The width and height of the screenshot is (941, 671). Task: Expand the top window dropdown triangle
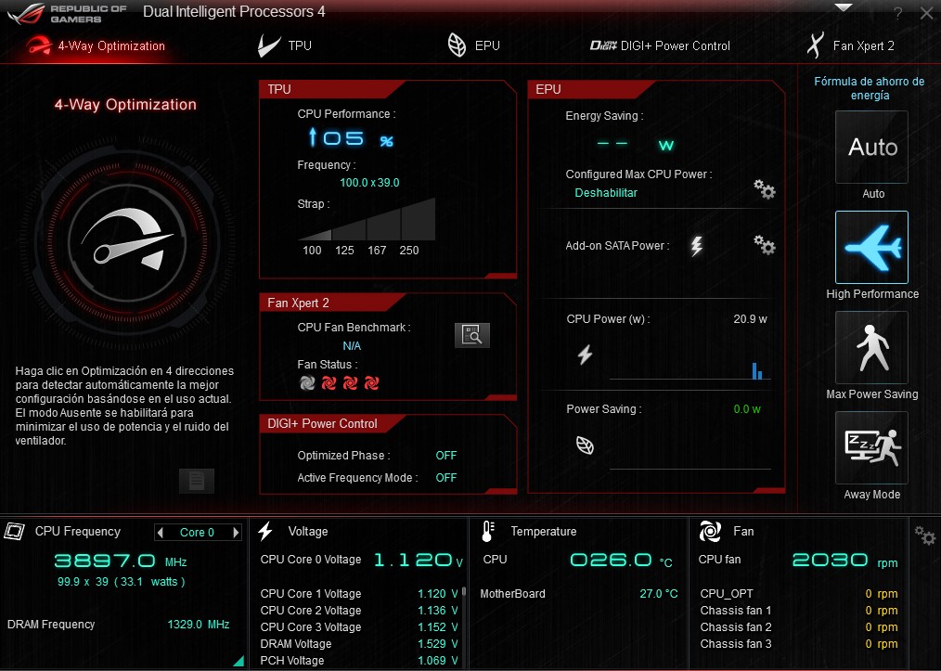[x=844, y=7]
